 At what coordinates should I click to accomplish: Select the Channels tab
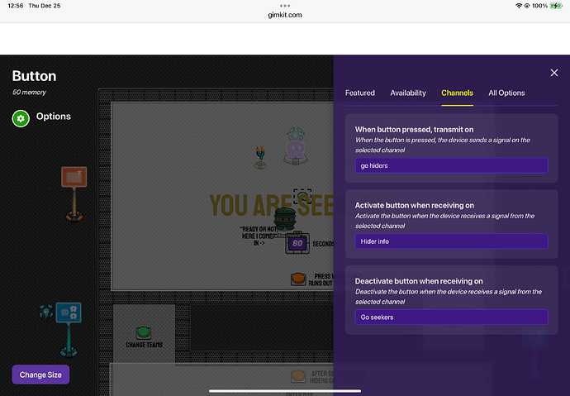[457, 93]
